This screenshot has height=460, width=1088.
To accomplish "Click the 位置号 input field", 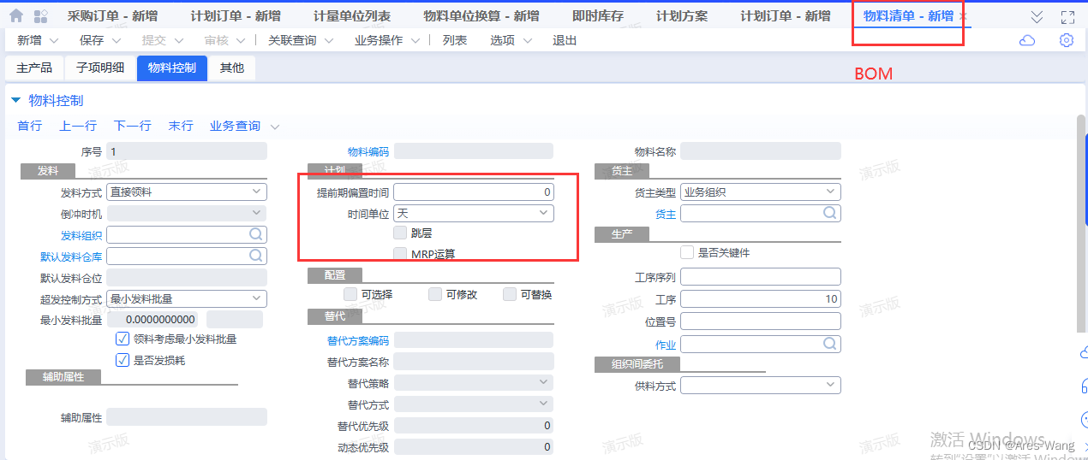I will 761,321.
